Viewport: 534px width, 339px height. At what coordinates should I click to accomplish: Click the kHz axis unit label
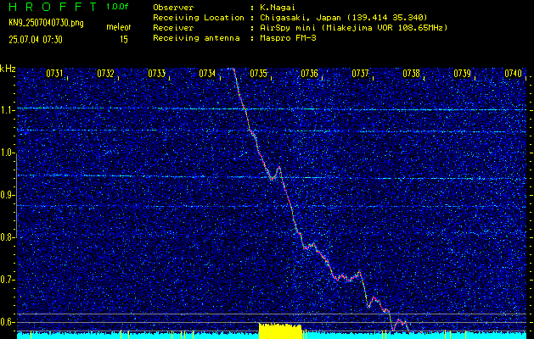point(8,69)
